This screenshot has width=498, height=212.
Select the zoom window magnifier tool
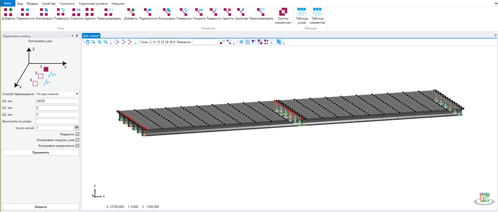point(93,42)
